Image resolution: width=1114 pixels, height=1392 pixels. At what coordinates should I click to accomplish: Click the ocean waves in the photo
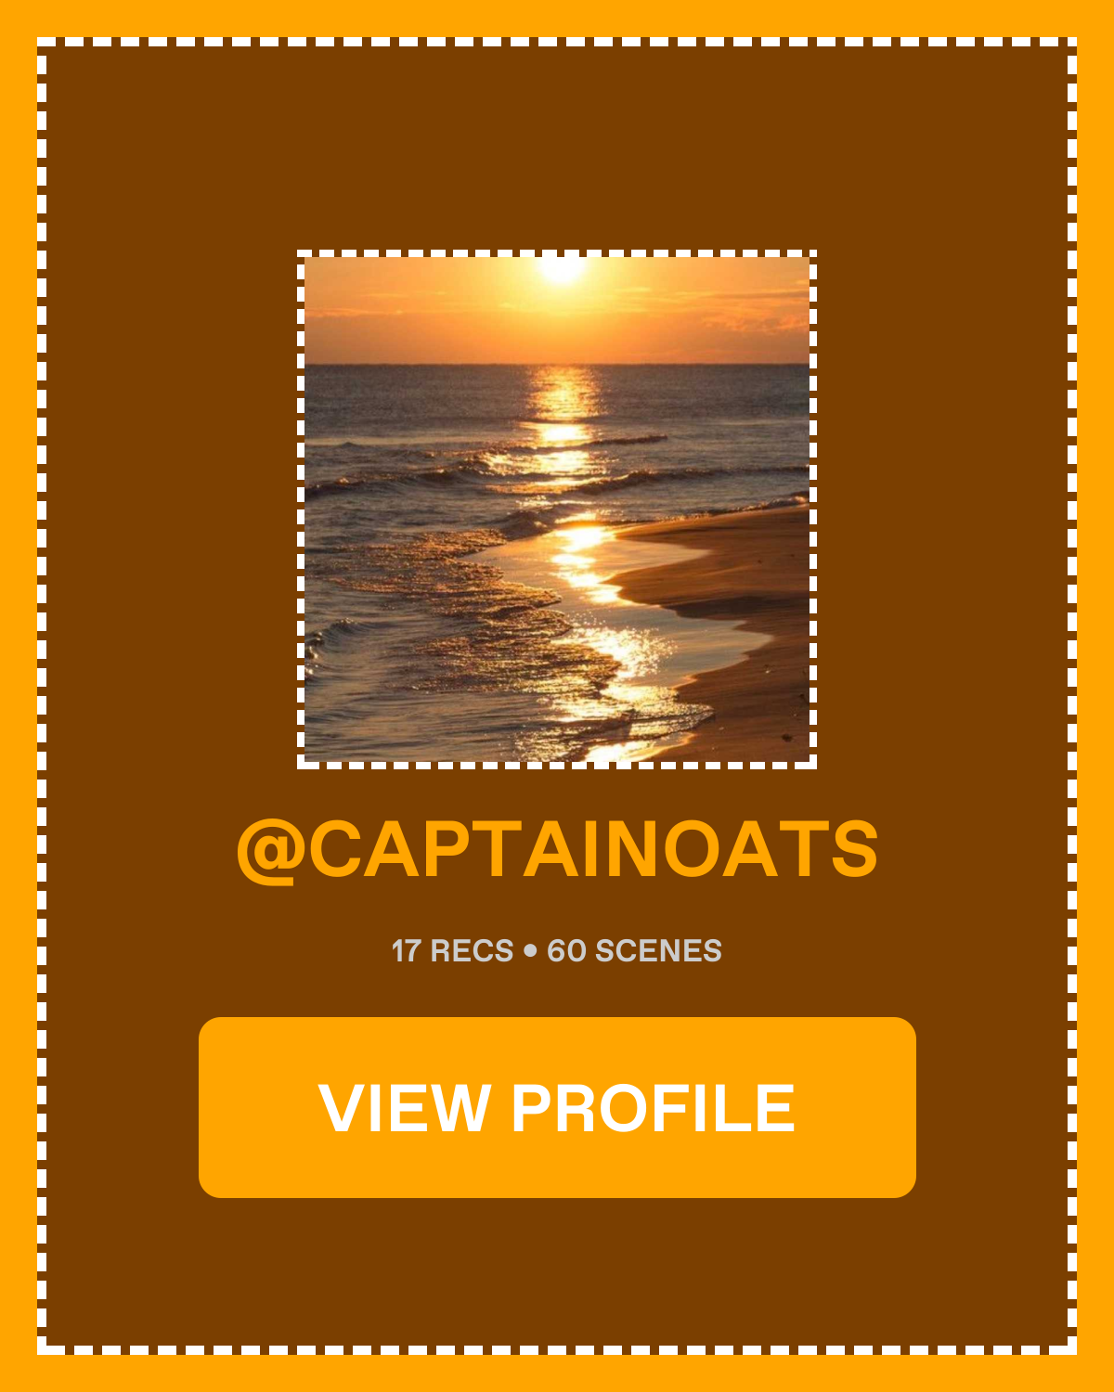pos(446,520)
